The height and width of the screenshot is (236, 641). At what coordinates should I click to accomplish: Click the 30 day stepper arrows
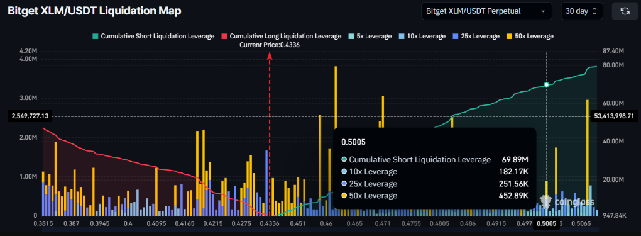click(594, 11)
